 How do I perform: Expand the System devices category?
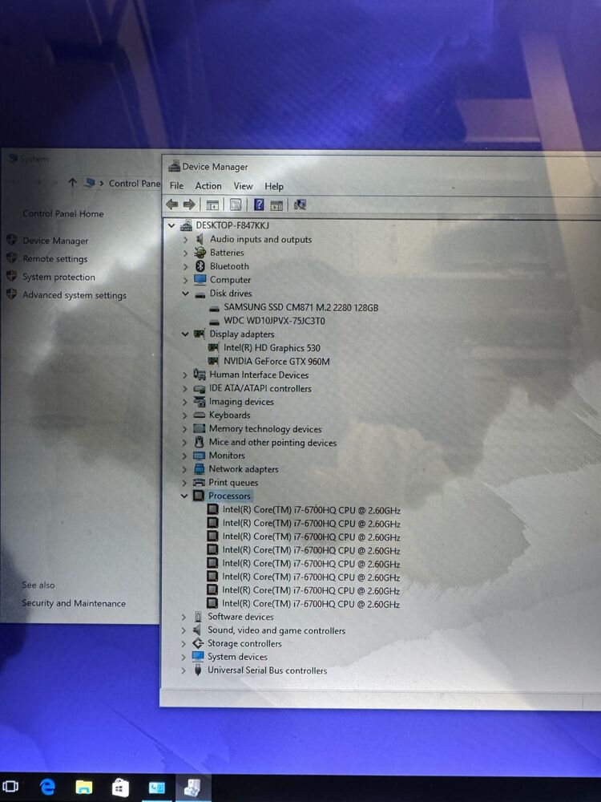pos(184,657)
